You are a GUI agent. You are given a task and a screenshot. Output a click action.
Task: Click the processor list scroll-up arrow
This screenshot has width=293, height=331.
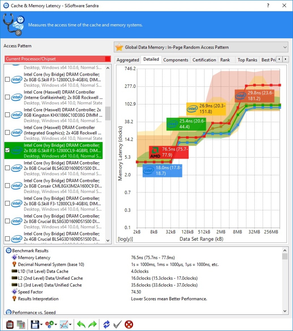108,68
